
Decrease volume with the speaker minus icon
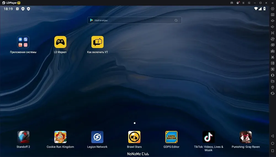272,27
